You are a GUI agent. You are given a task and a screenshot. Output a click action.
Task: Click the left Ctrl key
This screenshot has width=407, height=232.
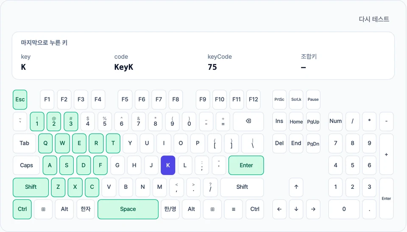pyautogui.click(x=22, y=209)
